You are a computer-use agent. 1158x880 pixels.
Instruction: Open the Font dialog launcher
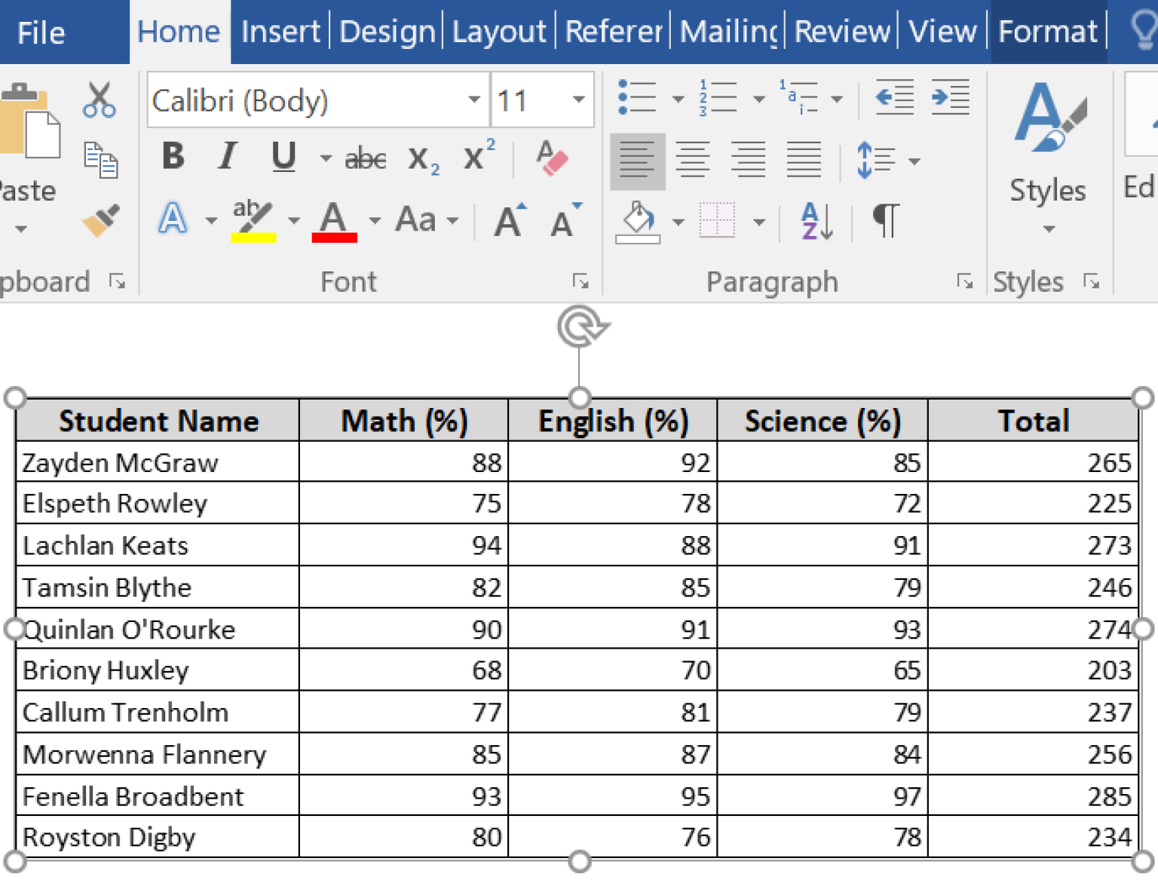581,281
